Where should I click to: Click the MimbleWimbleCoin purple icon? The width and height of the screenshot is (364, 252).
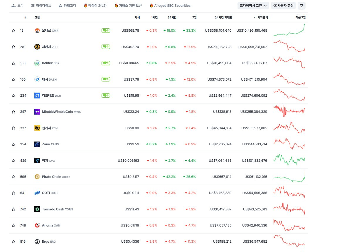point(37,112)
